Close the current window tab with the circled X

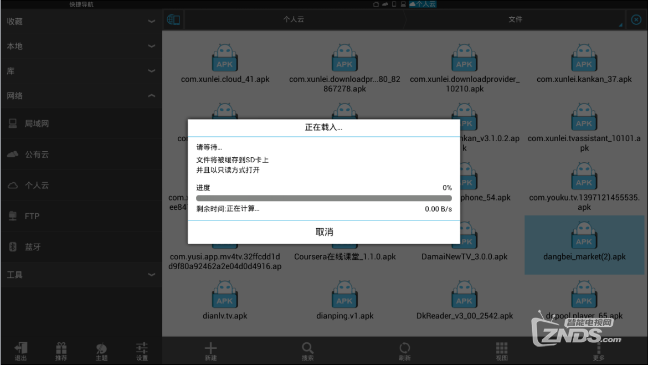[636, 19]
